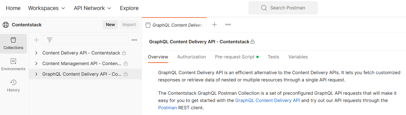This screenshot has width=406, height=115.
Task: Select the GraphQL Content Delivery open tab
Action: tap(174, 25)
